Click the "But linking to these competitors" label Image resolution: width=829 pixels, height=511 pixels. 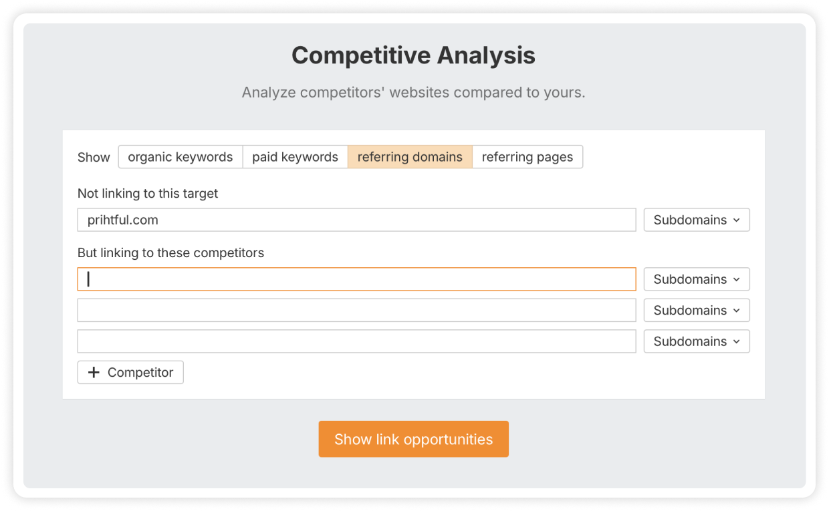click(170, 253)
